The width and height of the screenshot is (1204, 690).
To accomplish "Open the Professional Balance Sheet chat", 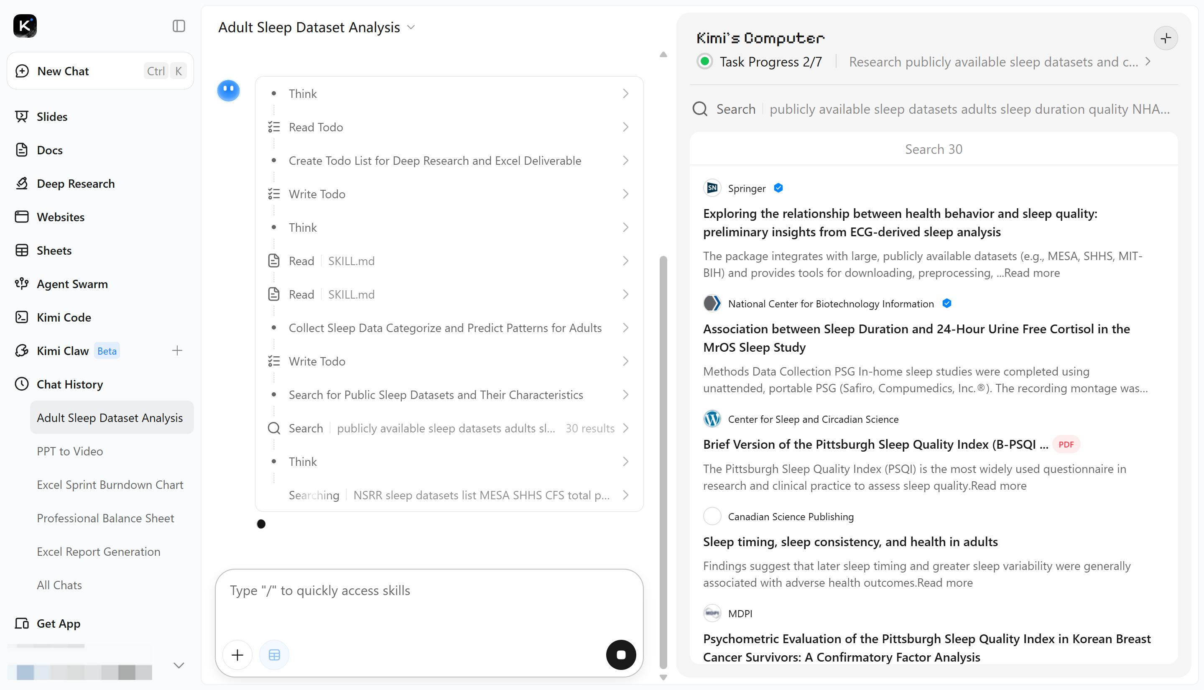I will (x=106, y=518).
